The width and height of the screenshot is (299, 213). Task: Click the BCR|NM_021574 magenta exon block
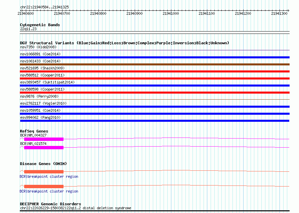point(44,148)
